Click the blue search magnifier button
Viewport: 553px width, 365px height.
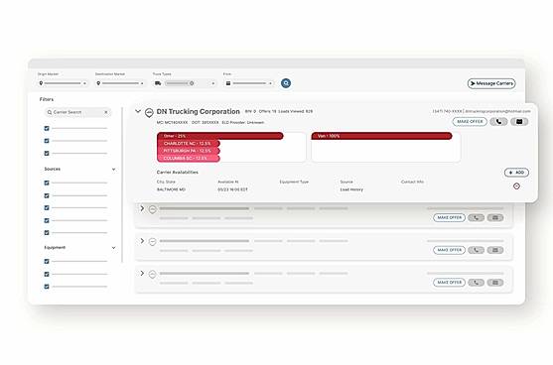(286, 83)
